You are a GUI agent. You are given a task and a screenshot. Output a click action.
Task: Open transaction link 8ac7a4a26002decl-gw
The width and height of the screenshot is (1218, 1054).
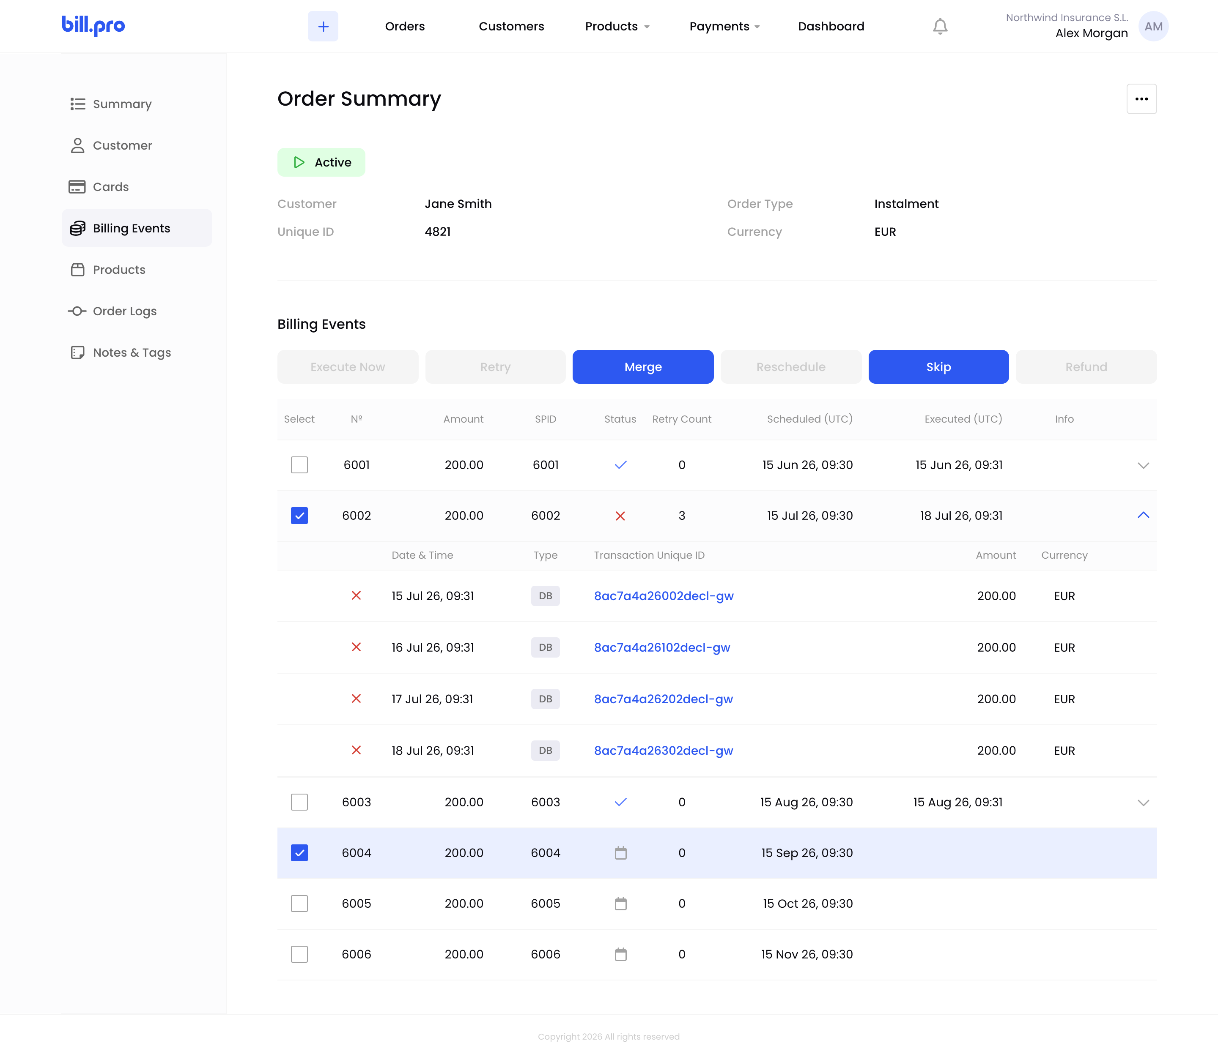point(664,596)
